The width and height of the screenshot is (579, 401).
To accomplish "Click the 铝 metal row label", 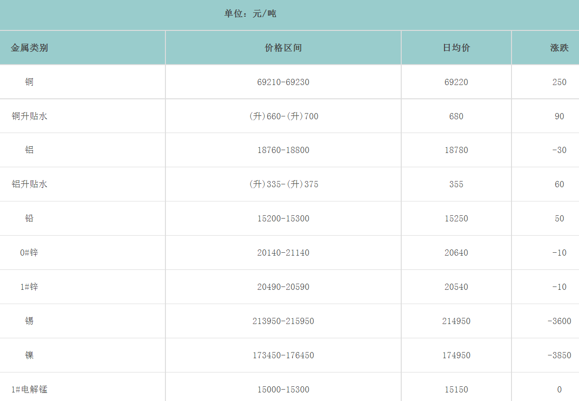I will point(29,150).
